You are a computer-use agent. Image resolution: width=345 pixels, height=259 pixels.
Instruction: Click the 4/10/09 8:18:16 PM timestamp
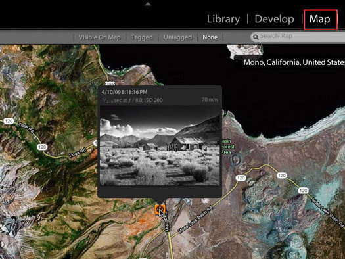point(125,92)
